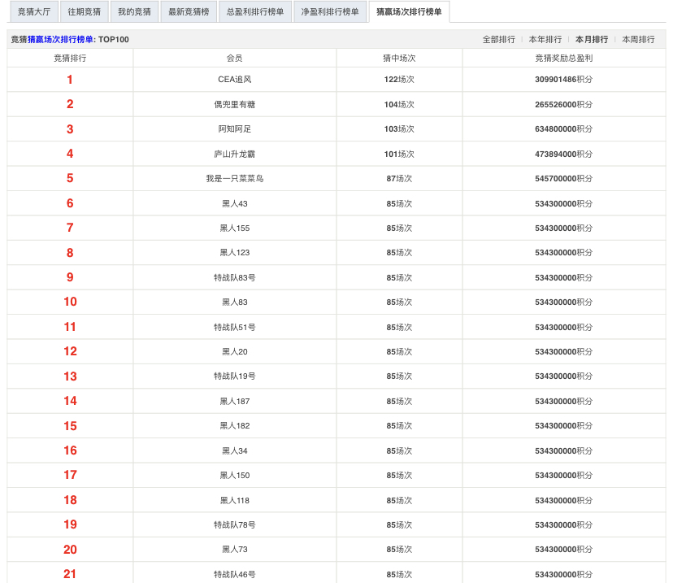This screenshot has width=673, height=583.
Task: Click the 猜中场次 column header
Action: [x=399, y=59]
